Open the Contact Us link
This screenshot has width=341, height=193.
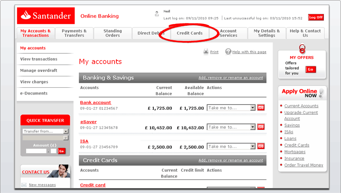(36, 172)
